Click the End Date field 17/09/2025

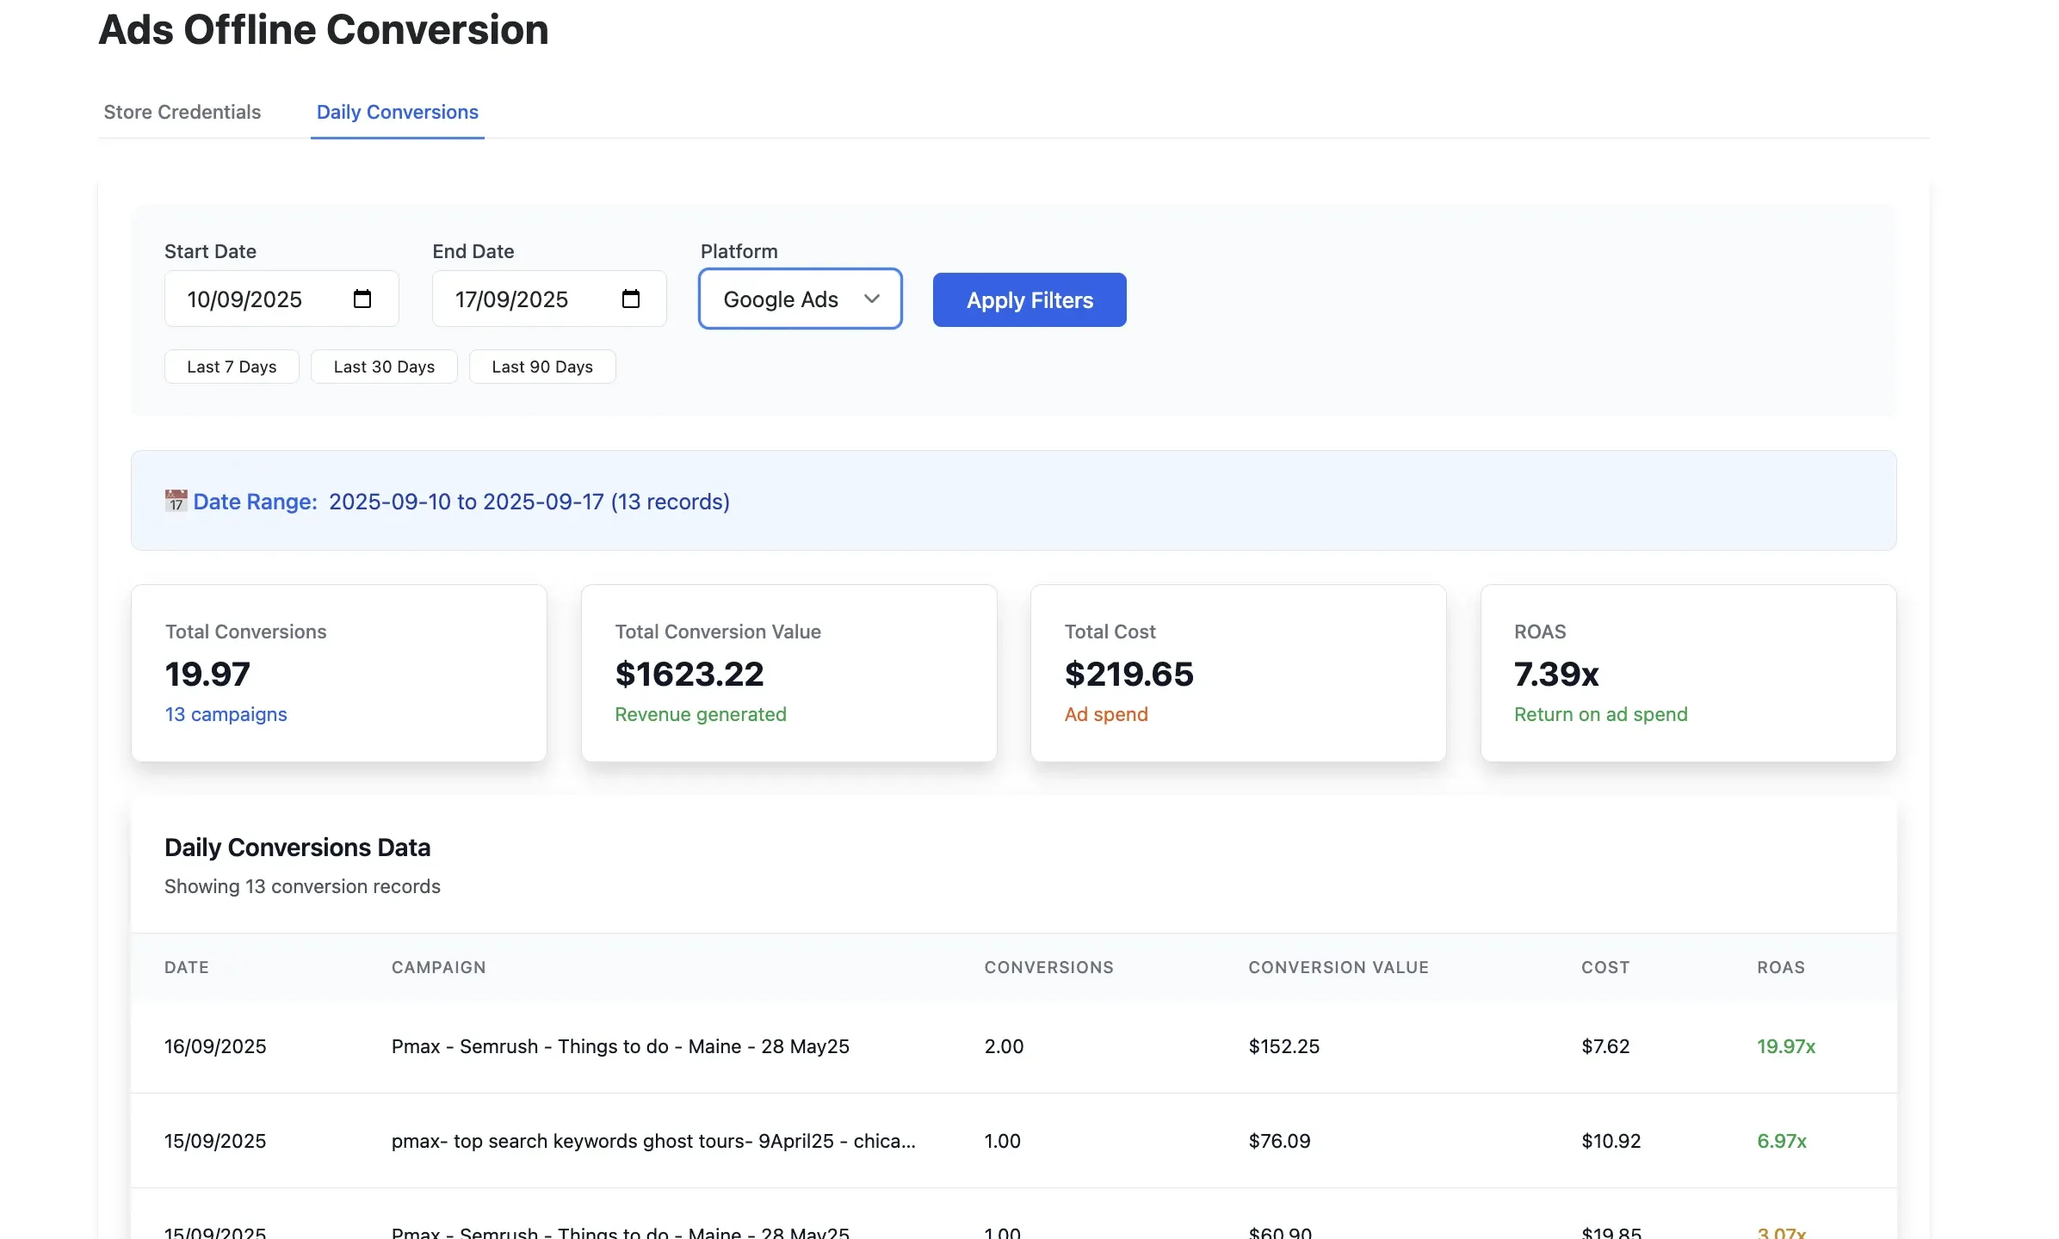[549, 299]
